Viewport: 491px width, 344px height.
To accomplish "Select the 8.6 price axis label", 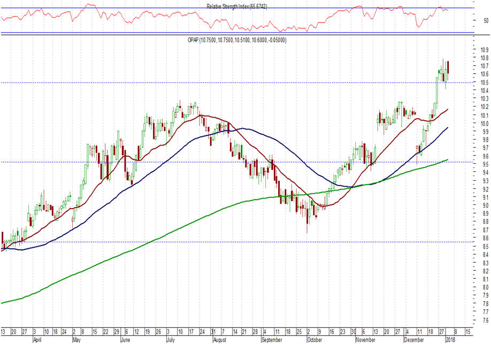I will pyautogui.click(x=485, y=238).
